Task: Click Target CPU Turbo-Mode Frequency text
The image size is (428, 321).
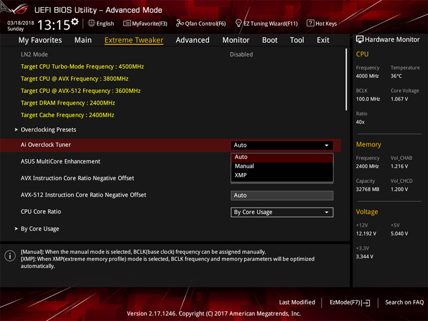Action: pos(82,67)
